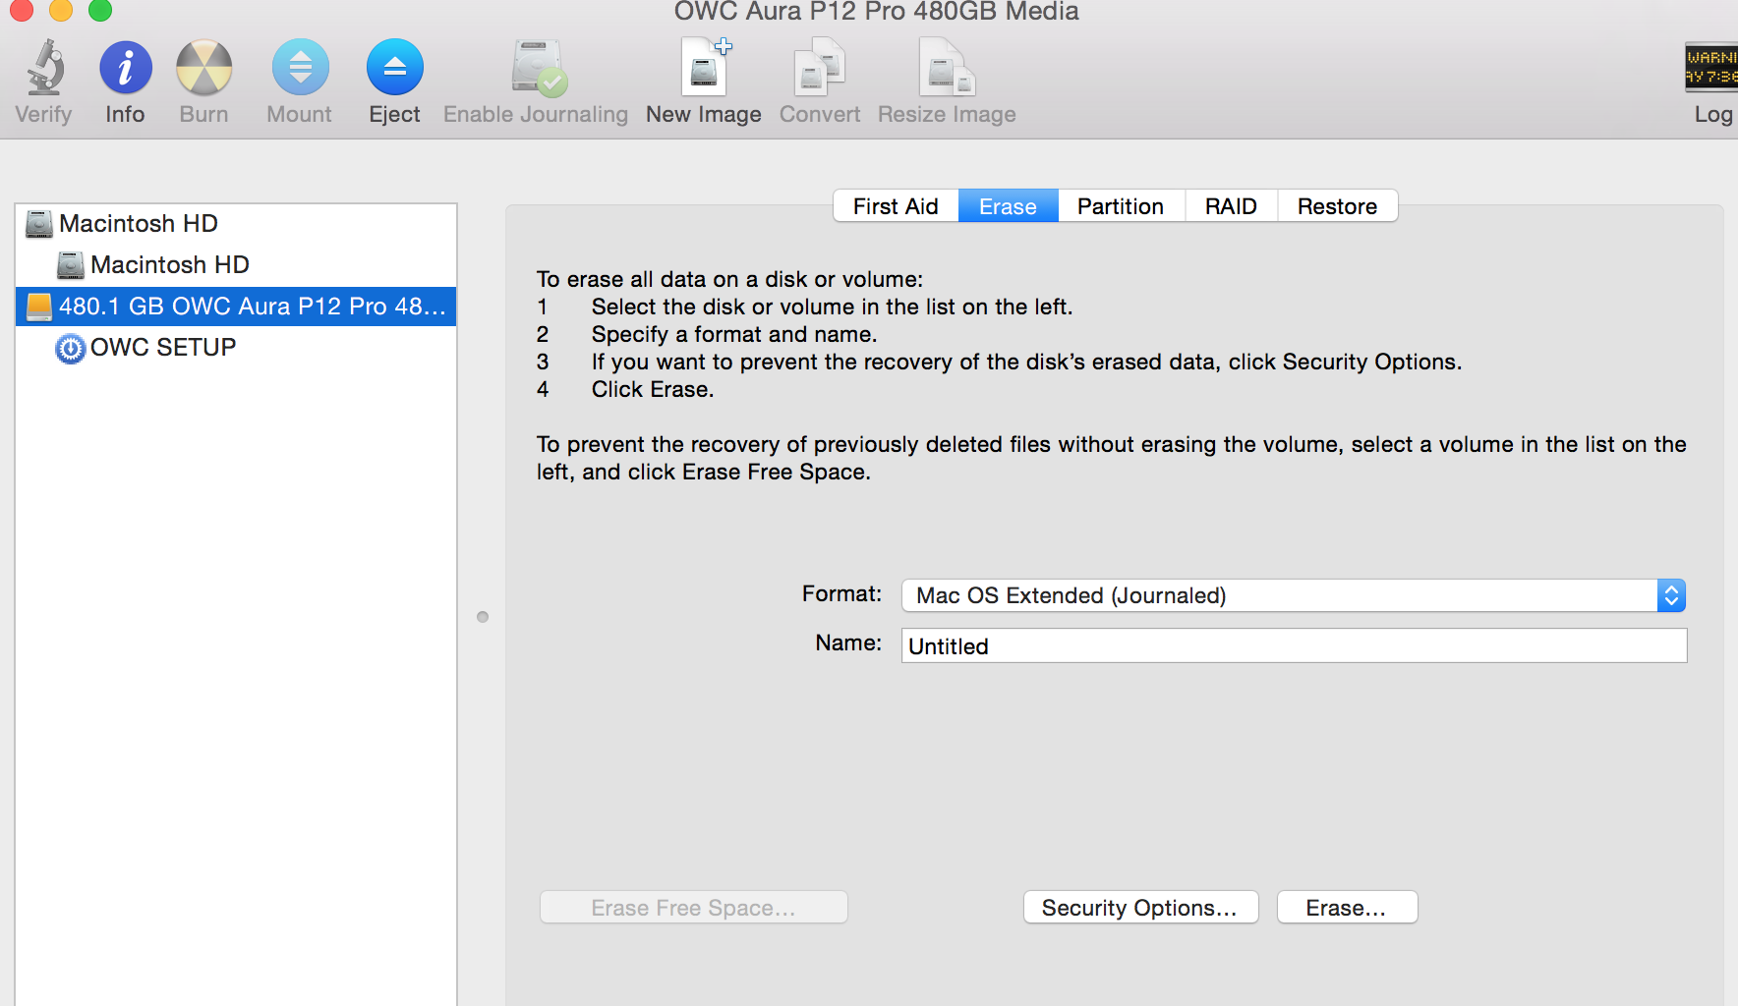Click the Erase Free Space button
The image size is (1738, 1006).
click(693, 908)
